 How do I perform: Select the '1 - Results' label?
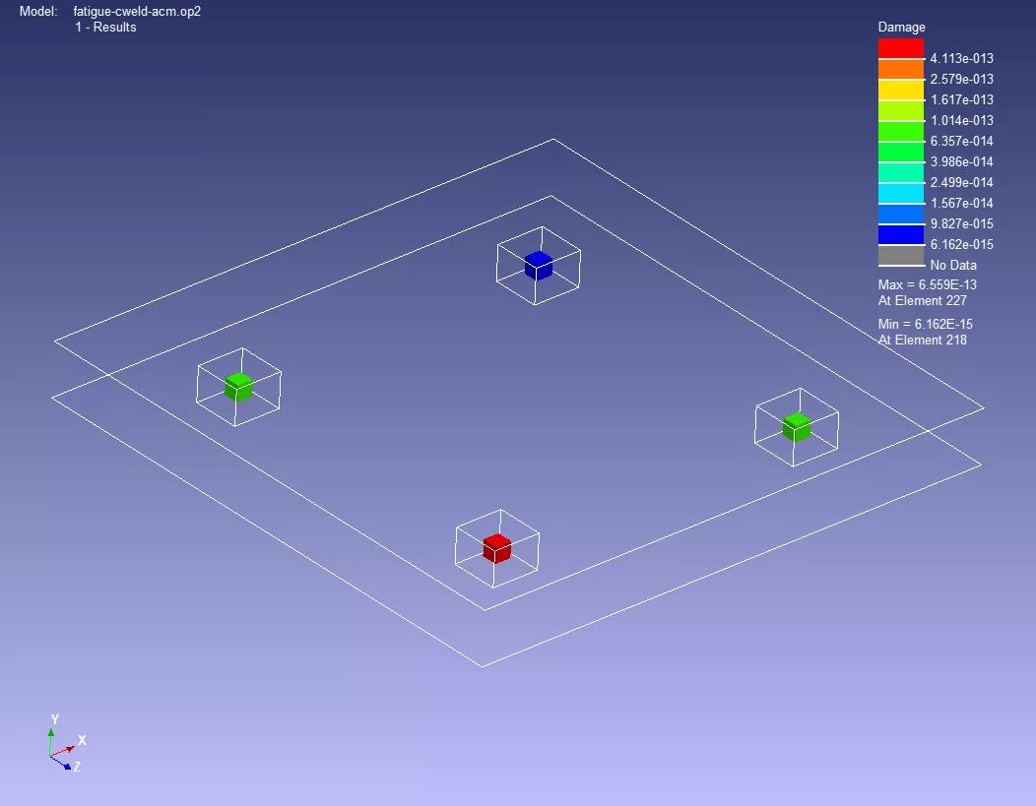point(105,28)
